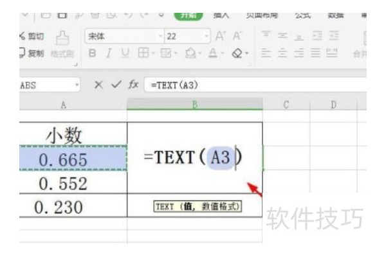This screenshot has width=386, height=257.
Task: Center text horizontally
Action: coord(282,53)
